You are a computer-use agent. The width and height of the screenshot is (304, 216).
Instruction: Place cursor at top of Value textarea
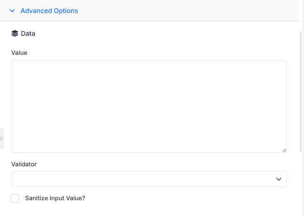pyautogui.click(x=149, y=65)
